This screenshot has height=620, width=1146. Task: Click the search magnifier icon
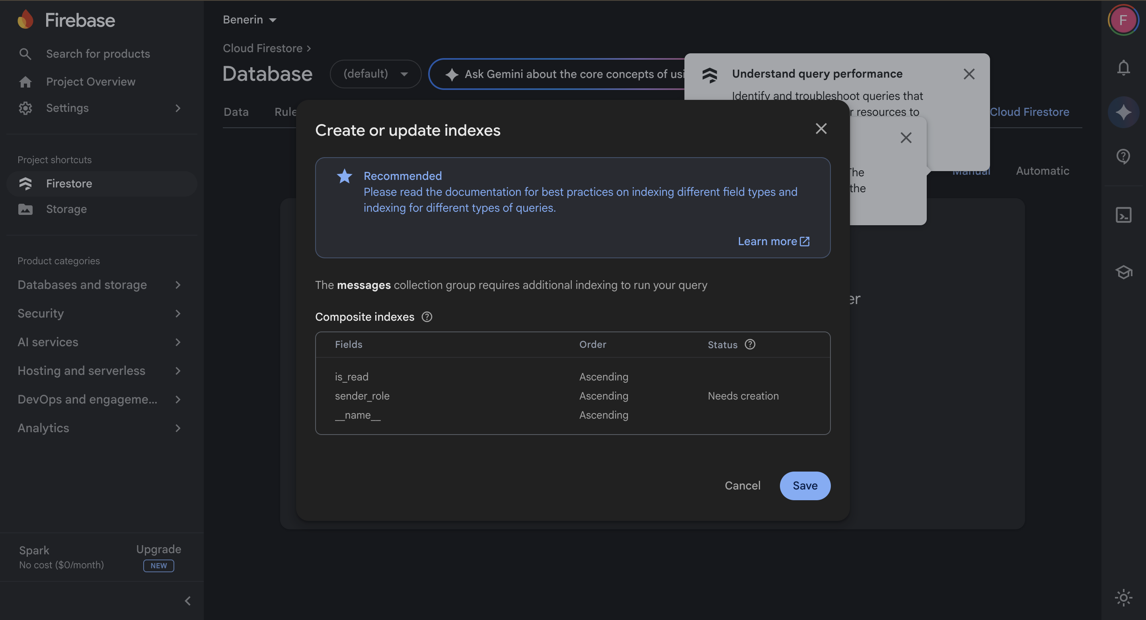pyautogui.click(x=25, y=54)
